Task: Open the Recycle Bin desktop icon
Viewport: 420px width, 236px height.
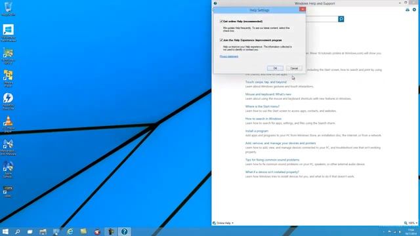Action: tap(8, 9)
